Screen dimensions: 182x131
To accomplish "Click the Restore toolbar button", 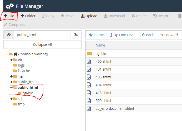I will click(162, 16).
